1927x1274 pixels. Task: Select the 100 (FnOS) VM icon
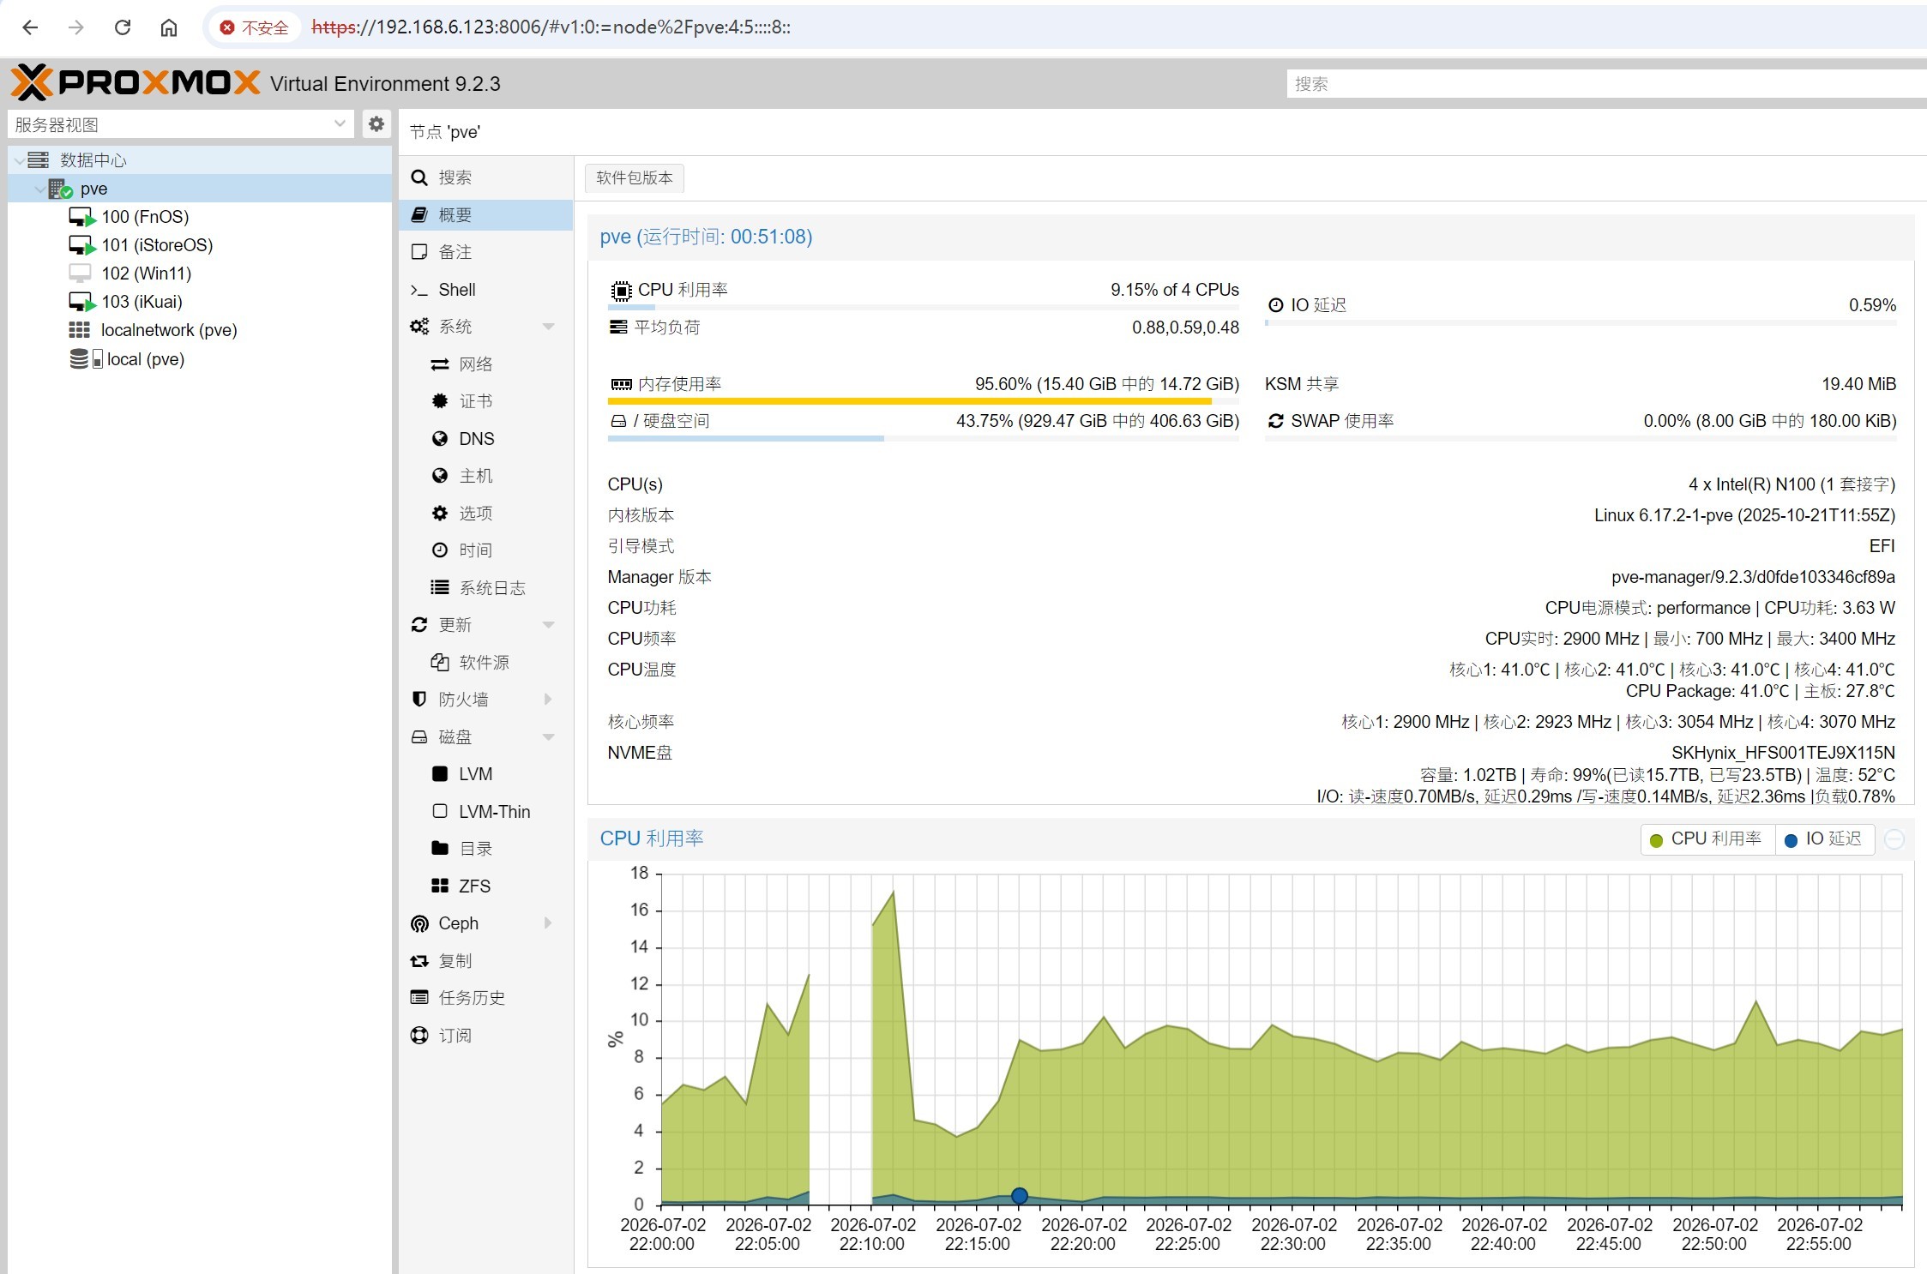[x=82, y=217]
